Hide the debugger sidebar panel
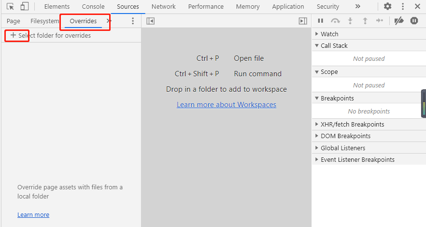The image size is (426, 227). (x=303, y=21)
